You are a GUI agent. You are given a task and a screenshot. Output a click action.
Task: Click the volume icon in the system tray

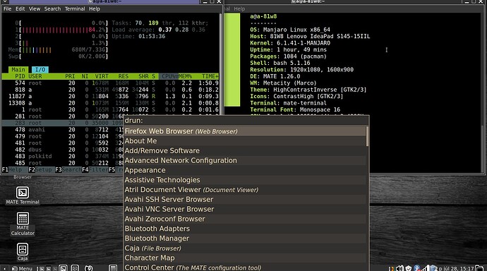pyautogui.click(x=399, y=268)
